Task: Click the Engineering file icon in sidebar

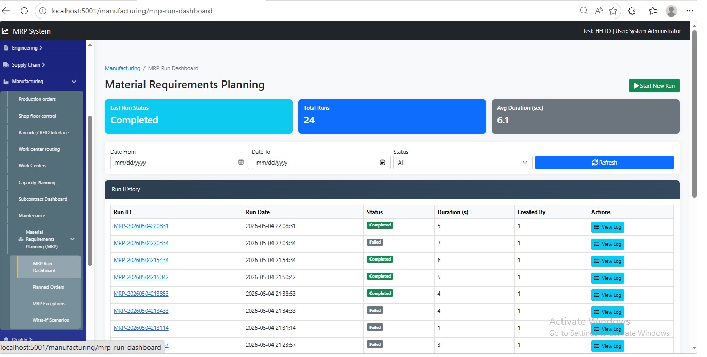Action: coord(6,48)
